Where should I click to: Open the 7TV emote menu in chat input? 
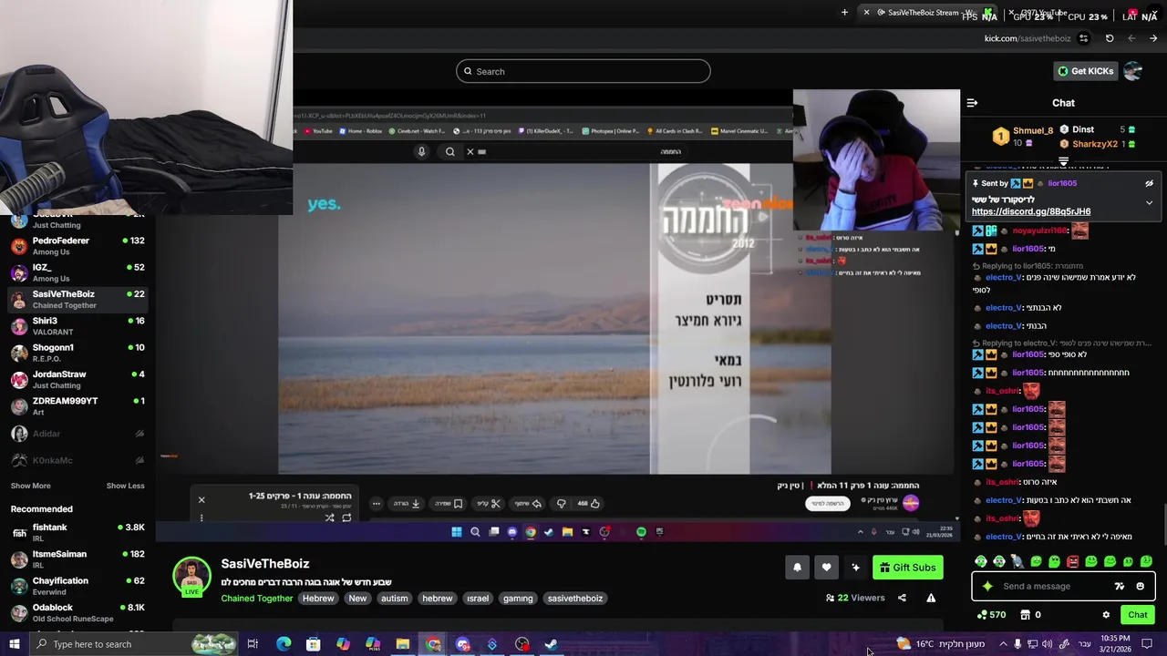tap(1120, 586)
